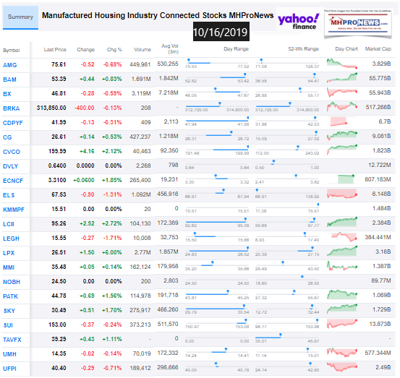Open the PATK day chart thumbnail
This screenshot has width=400, height=378.
coord(342,294)
